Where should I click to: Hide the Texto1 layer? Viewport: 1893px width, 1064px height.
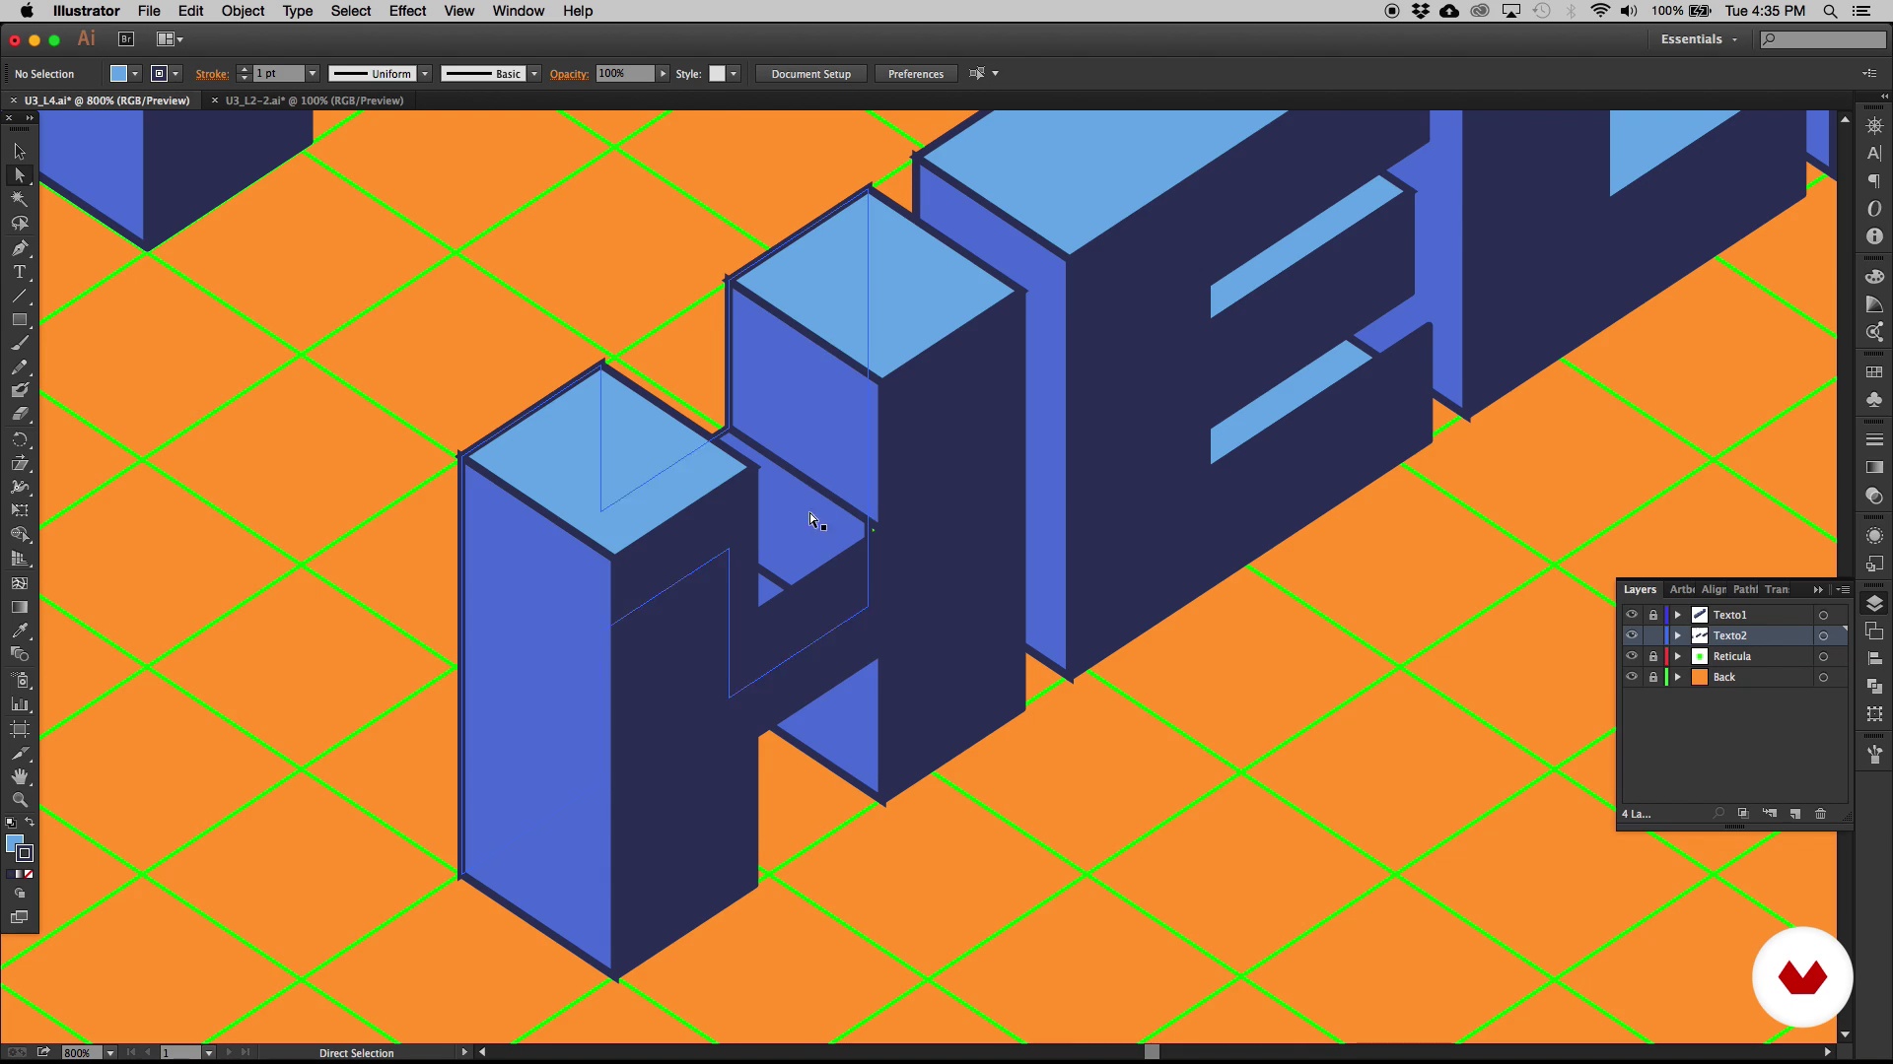(x=1632, y=615)
